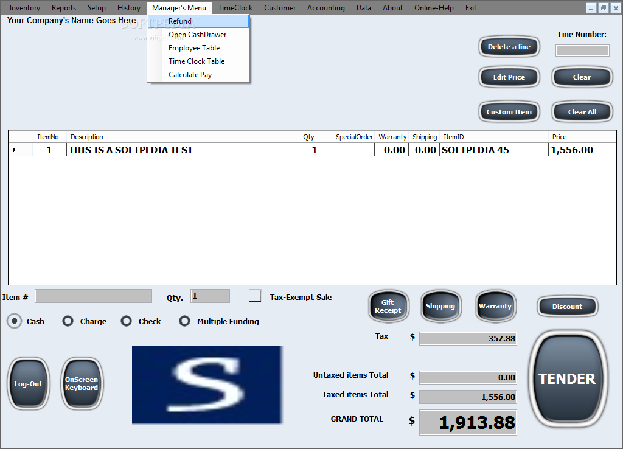Open the Online-Help menu
Viewport: 623px width, 449px height.
434,8
